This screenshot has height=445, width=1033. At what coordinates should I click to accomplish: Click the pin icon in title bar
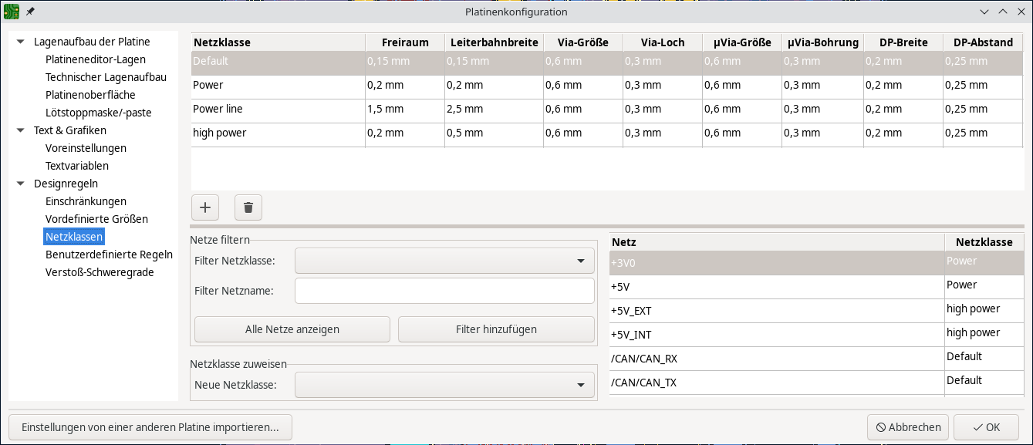click(30, 12)
